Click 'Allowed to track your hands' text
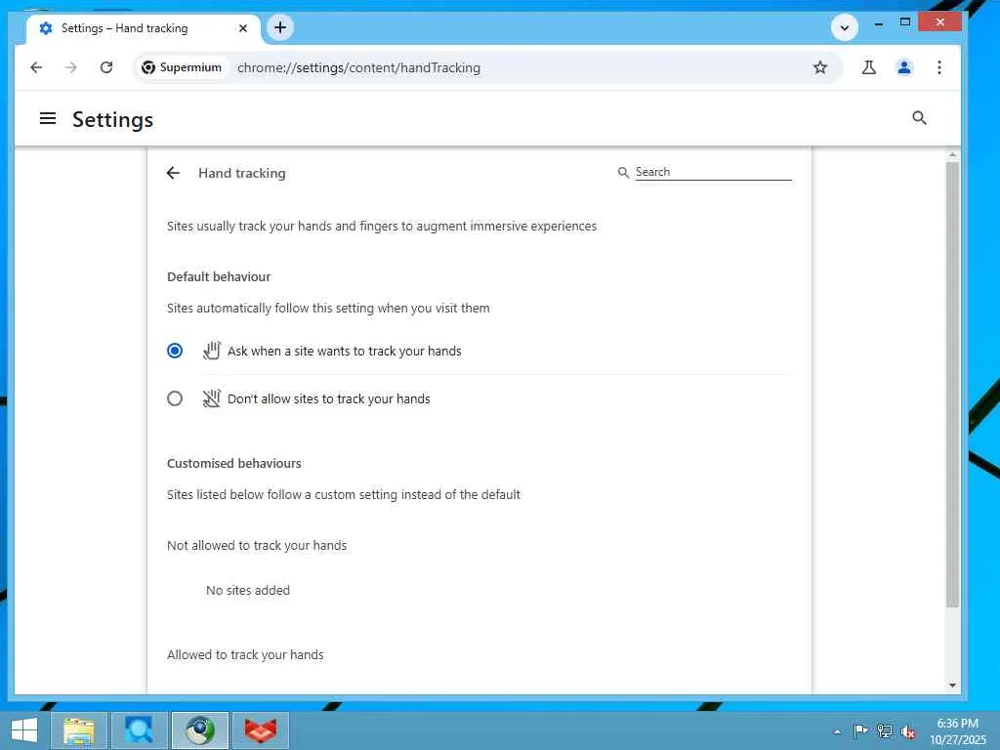1000x750 pixels. (245, 655)
